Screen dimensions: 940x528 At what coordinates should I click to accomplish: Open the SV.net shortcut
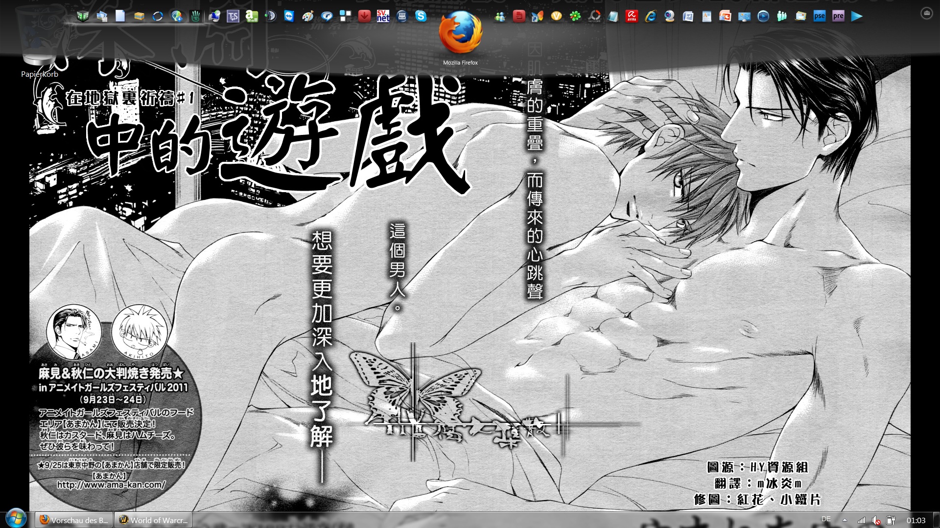383,16
